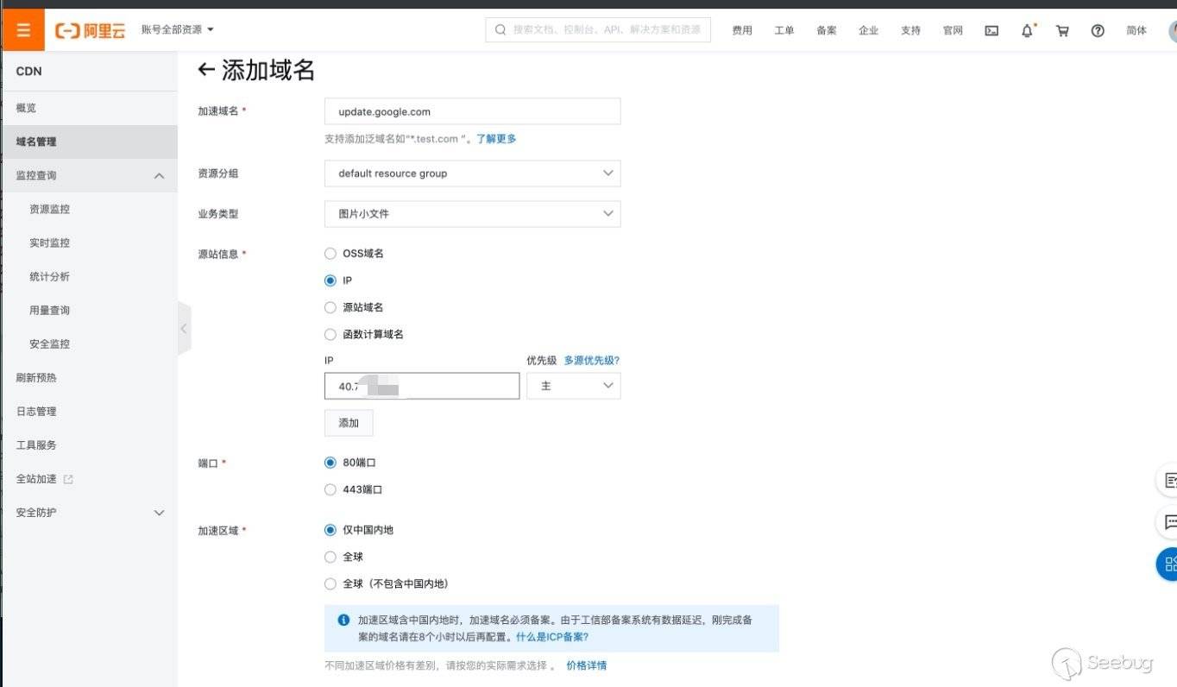
Task: Select the OSS域名 radio option
Action: (x=330, y=254)
